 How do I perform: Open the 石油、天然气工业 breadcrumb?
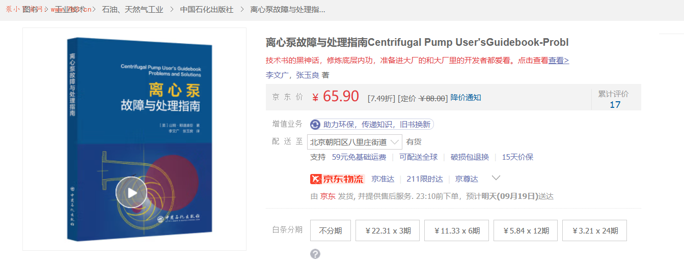point(132,9)
